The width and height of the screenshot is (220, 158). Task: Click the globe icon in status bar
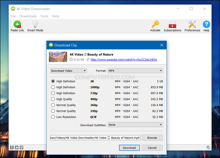point(208,147)
